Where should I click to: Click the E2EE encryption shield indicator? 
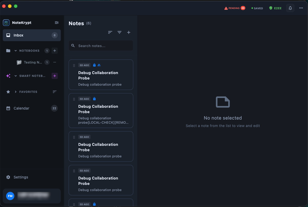(x=275, y=8)
